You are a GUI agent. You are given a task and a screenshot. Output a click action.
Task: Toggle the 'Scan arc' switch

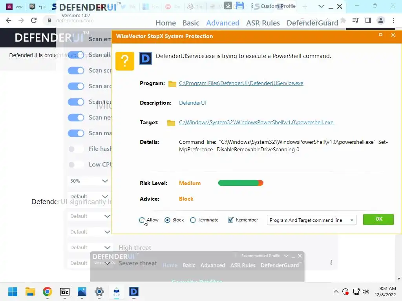(76, 86)
